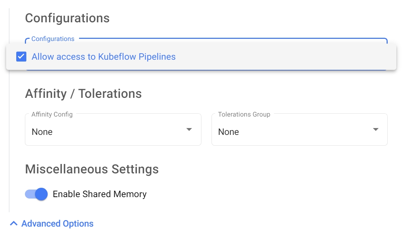Click the "None" value in Tolerations Group

point(228,132)
